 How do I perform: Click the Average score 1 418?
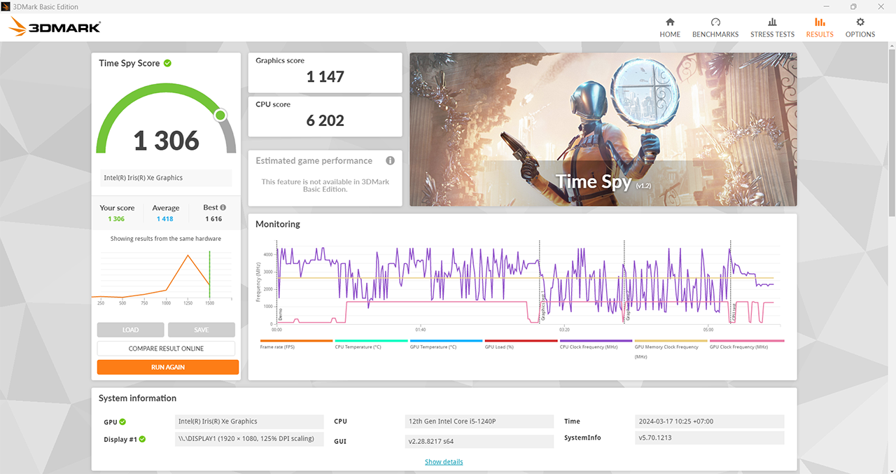tap(165, 219)
